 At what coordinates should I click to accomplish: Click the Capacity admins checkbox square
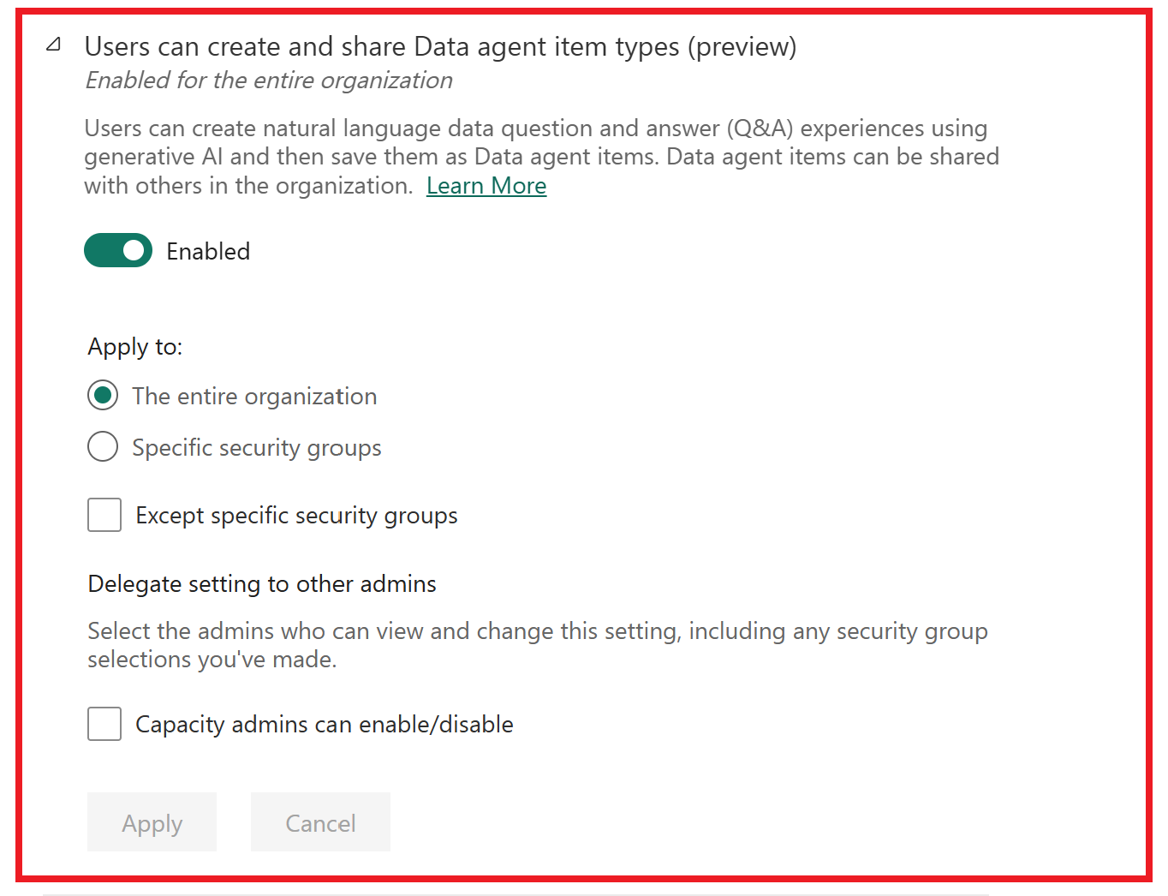coord(104,724)
